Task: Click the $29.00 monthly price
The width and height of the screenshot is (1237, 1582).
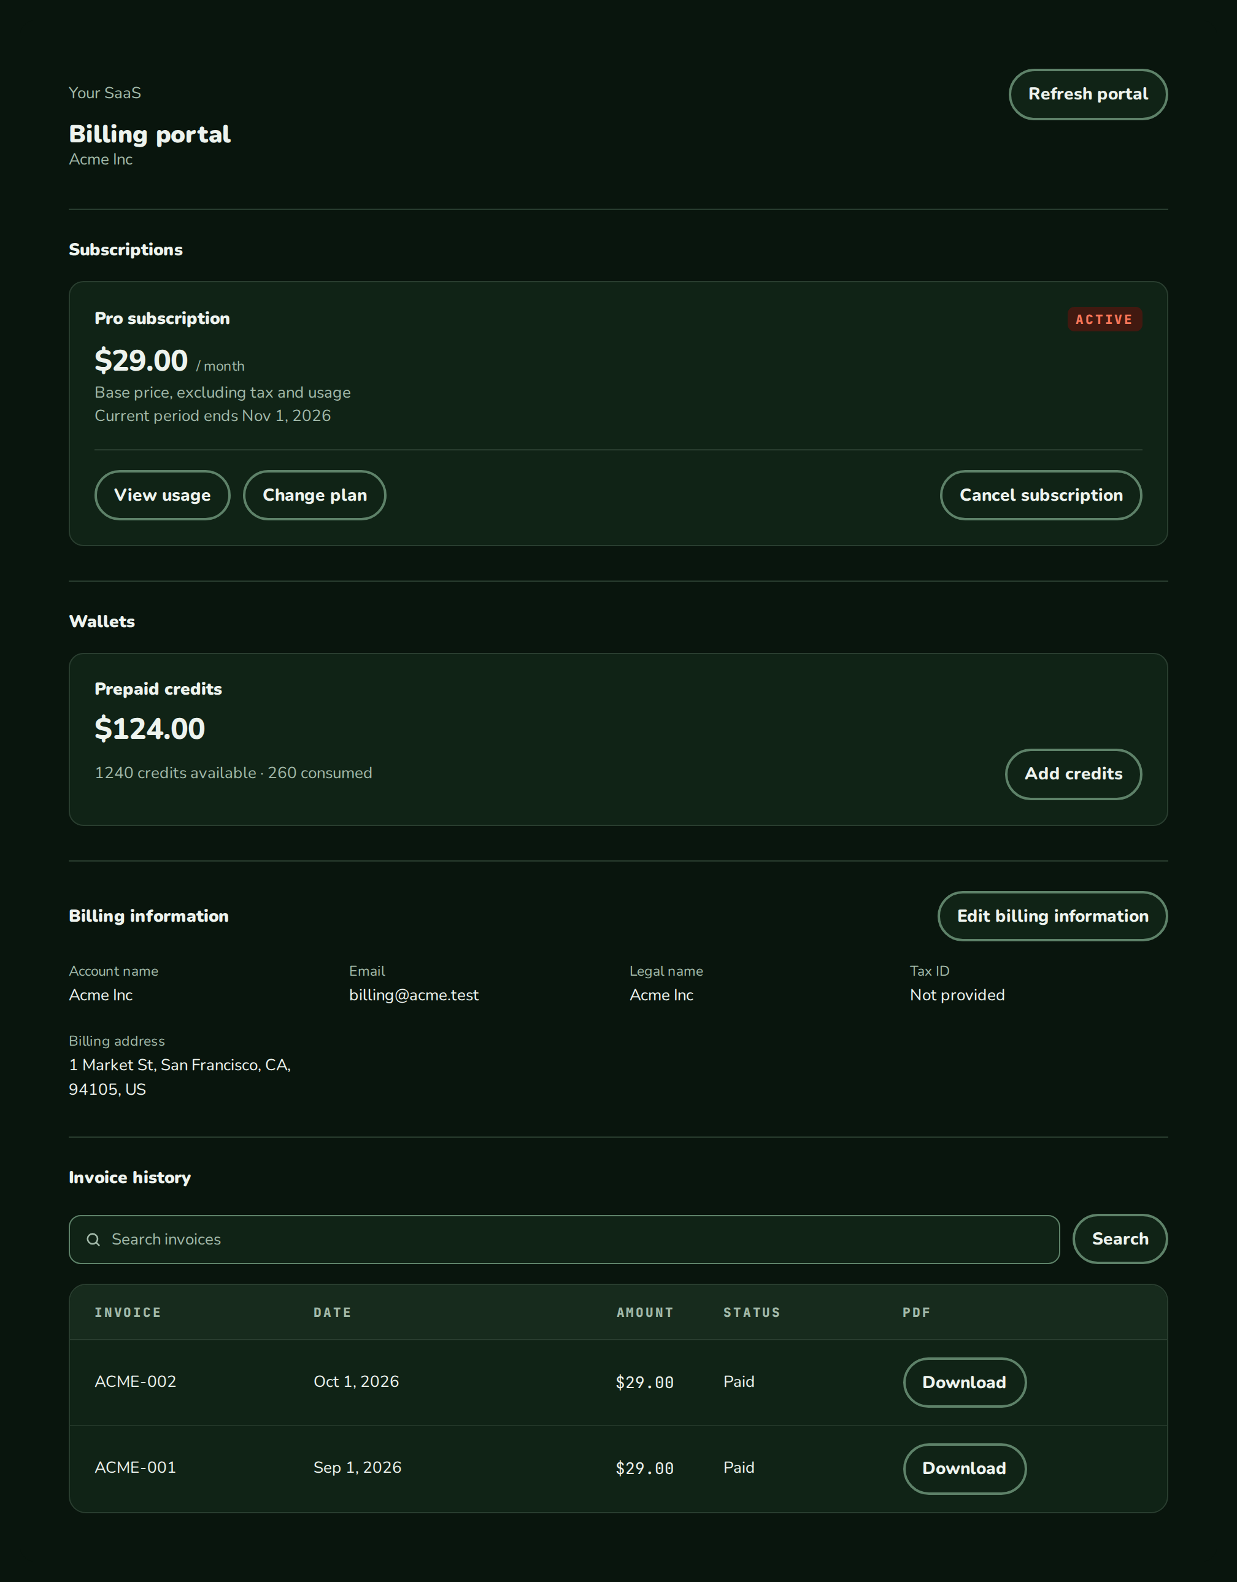Action: pyautogui.click(x=141, y=361)
